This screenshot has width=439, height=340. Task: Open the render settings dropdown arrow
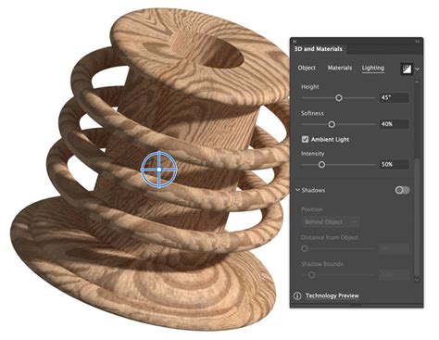(x=418, y=69)
